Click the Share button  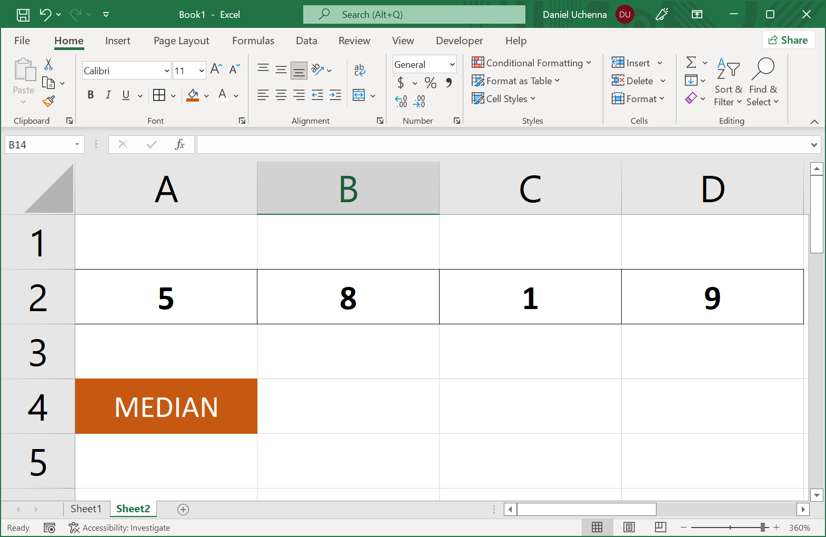tap(788, 40)
